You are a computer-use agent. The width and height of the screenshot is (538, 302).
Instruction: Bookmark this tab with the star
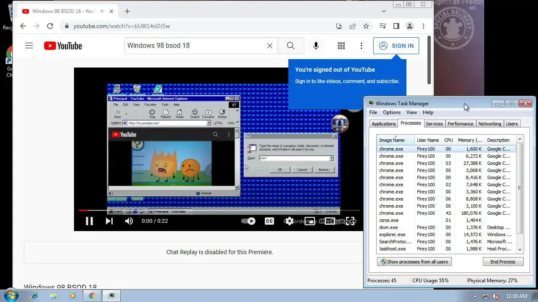pyautogui.click(x=366, y=26)
